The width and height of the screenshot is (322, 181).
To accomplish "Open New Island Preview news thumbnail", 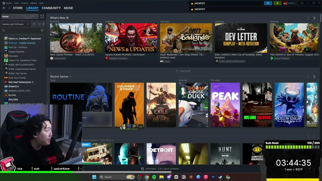I will [x=76, y=38].
